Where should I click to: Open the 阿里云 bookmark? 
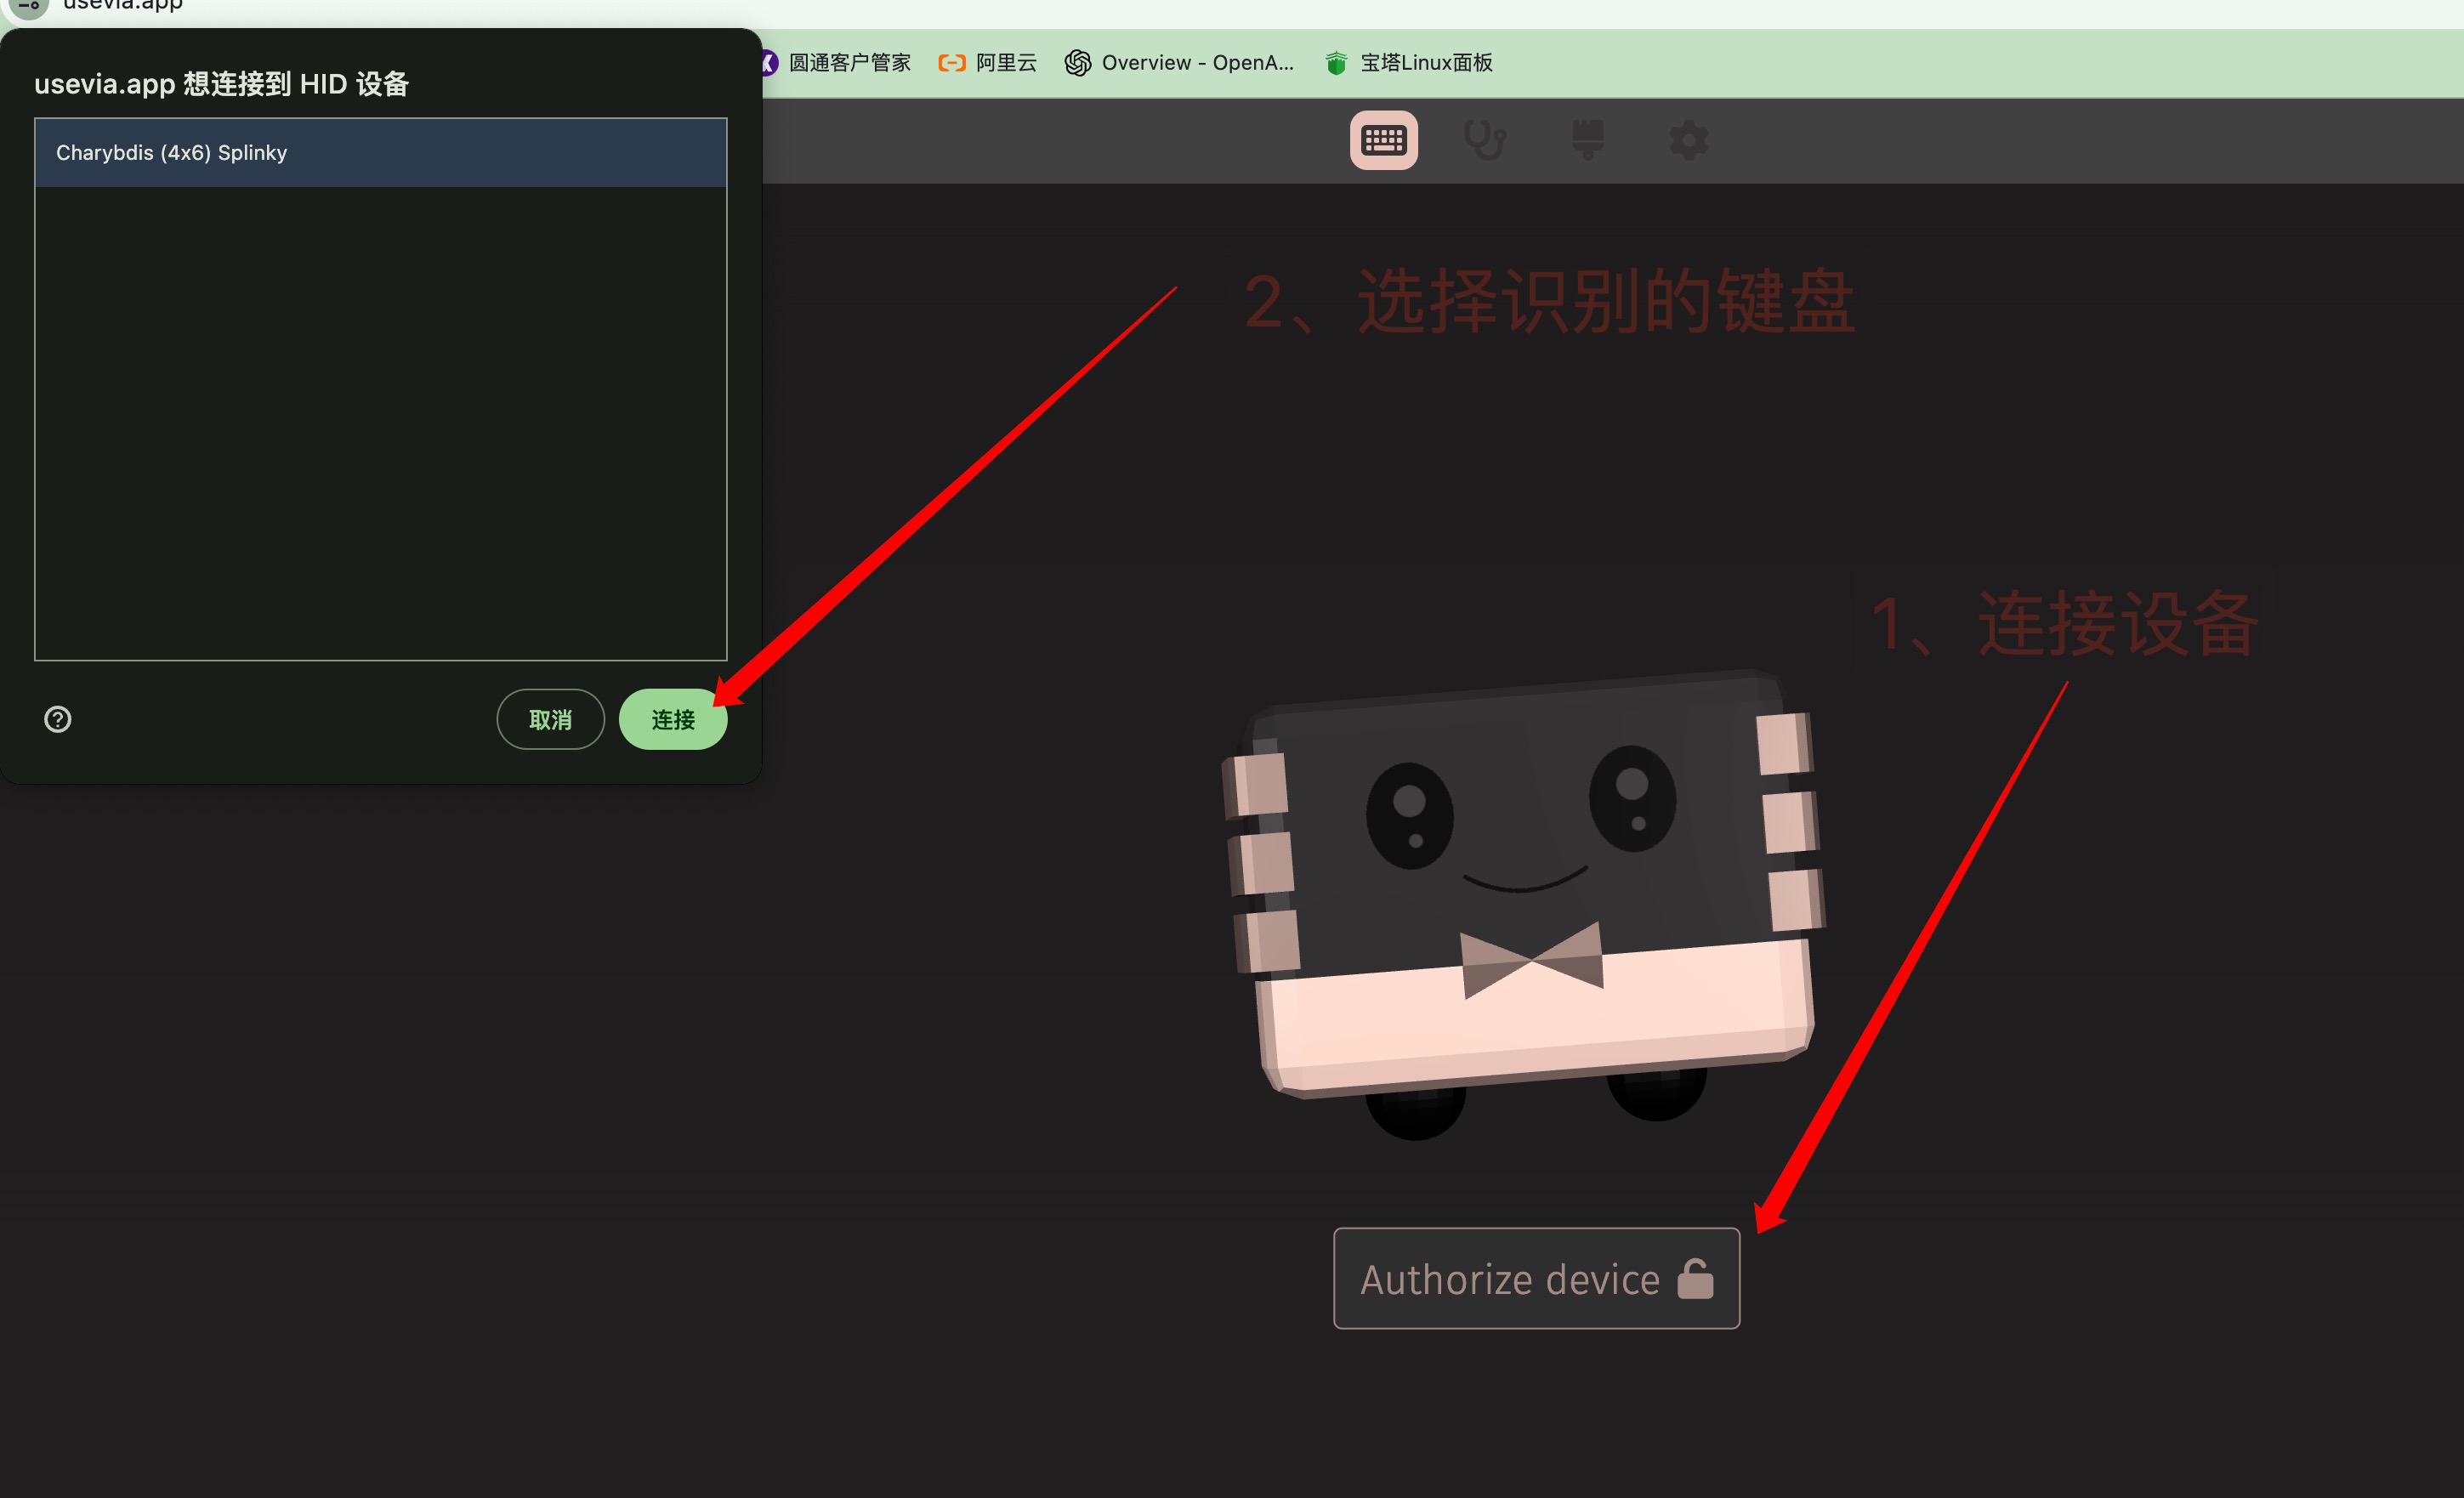pos(987,63)
